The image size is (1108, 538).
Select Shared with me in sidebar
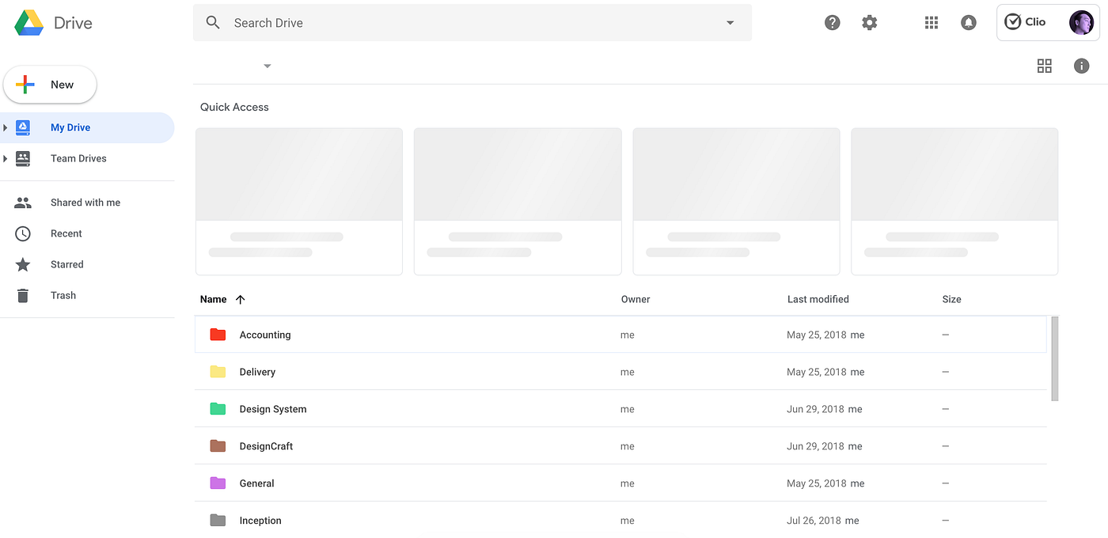(x=85, y=203)
